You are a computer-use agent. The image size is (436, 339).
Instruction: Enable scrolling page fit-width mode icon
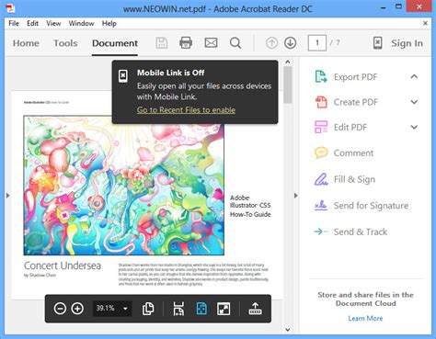(178, 309)
